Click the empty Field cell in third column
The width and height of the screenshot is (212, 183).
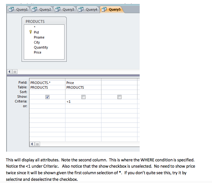(119, 83)
